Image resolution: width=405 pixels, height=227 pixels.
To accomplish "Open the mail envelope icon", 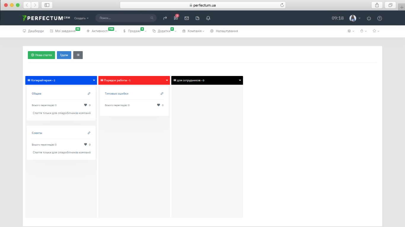I will click(186, 18).
